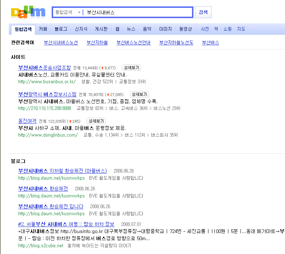The height and width of the screenshot is (254, 285).
Task: Click category text 버스 112위
Action: [x=135, y=135]
